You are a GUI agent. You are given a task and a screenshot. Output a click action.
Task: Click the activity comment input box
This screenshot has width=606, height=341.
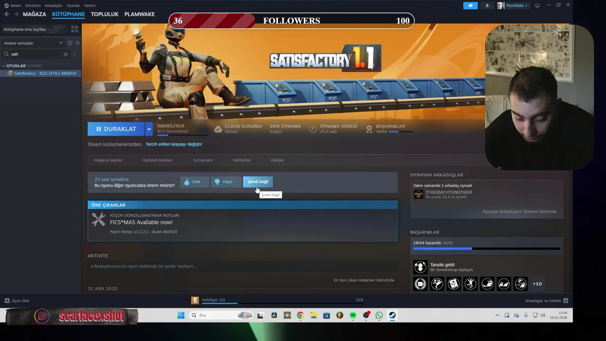[242, 266]
